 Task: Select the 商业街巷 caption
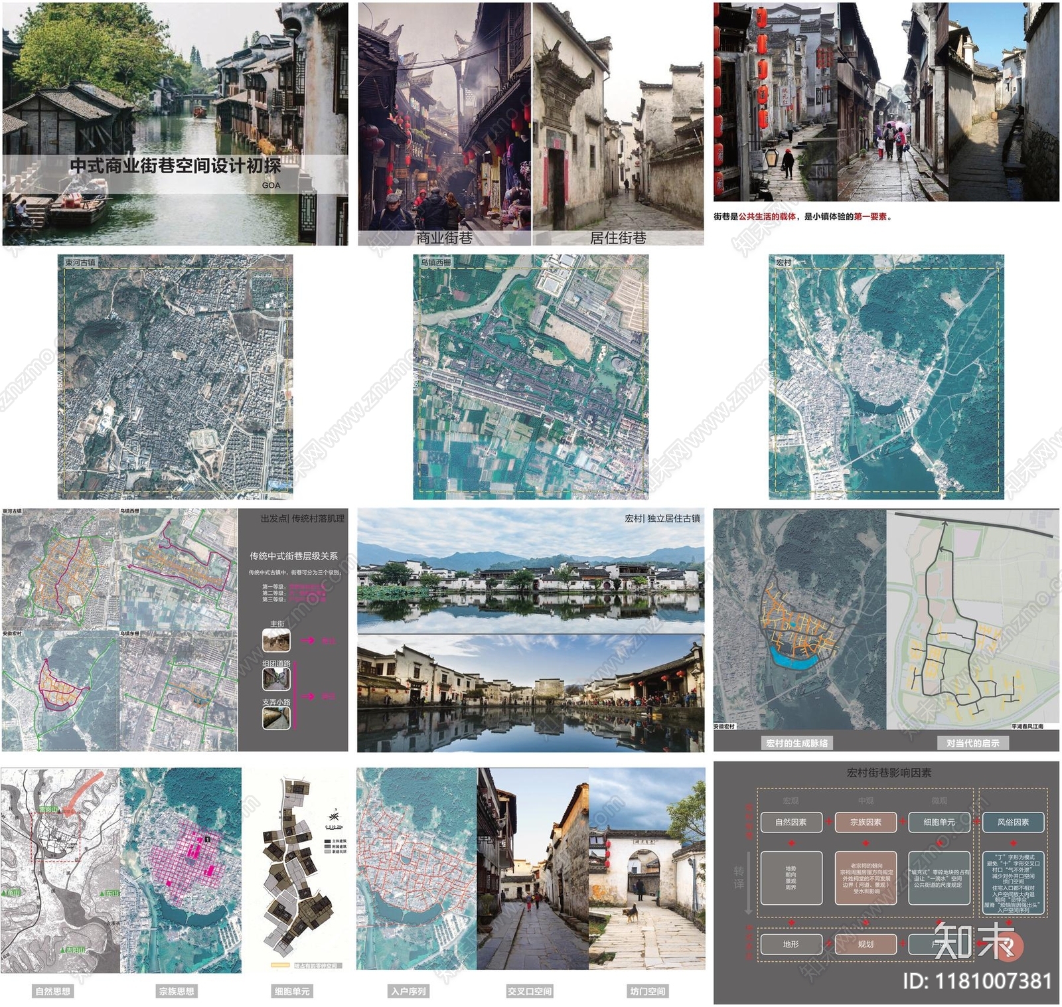(444, 238)
